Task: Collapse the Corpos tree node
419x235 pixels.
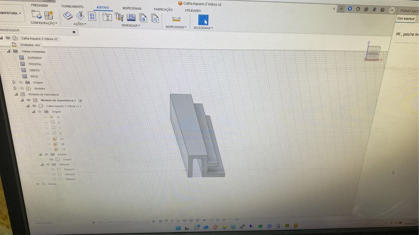Action: [40, 154]
